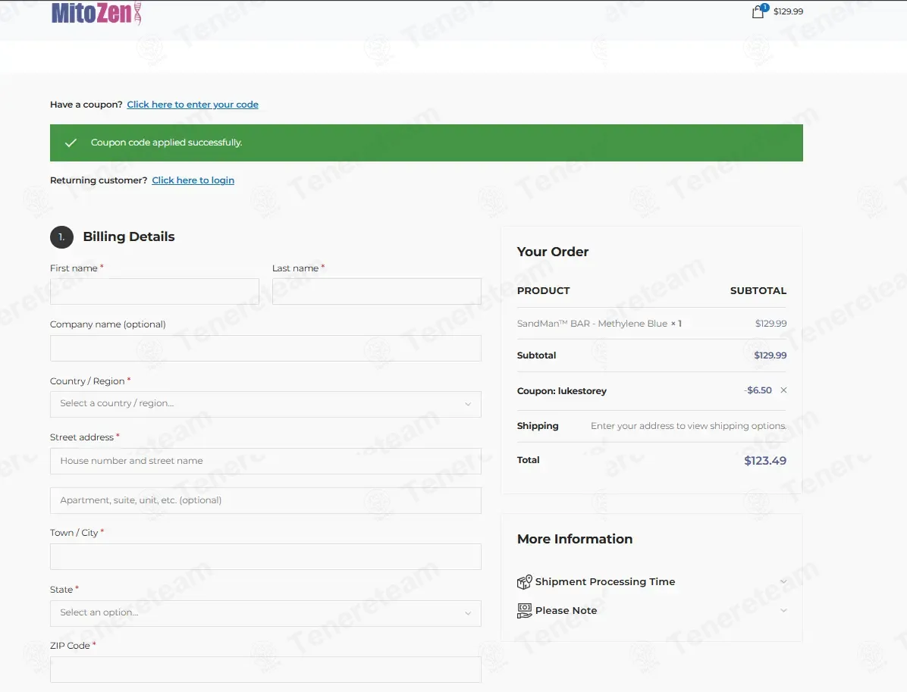Click the Billing Details heading
Viewport: 907px width, 692px height.
coord(129,236)
